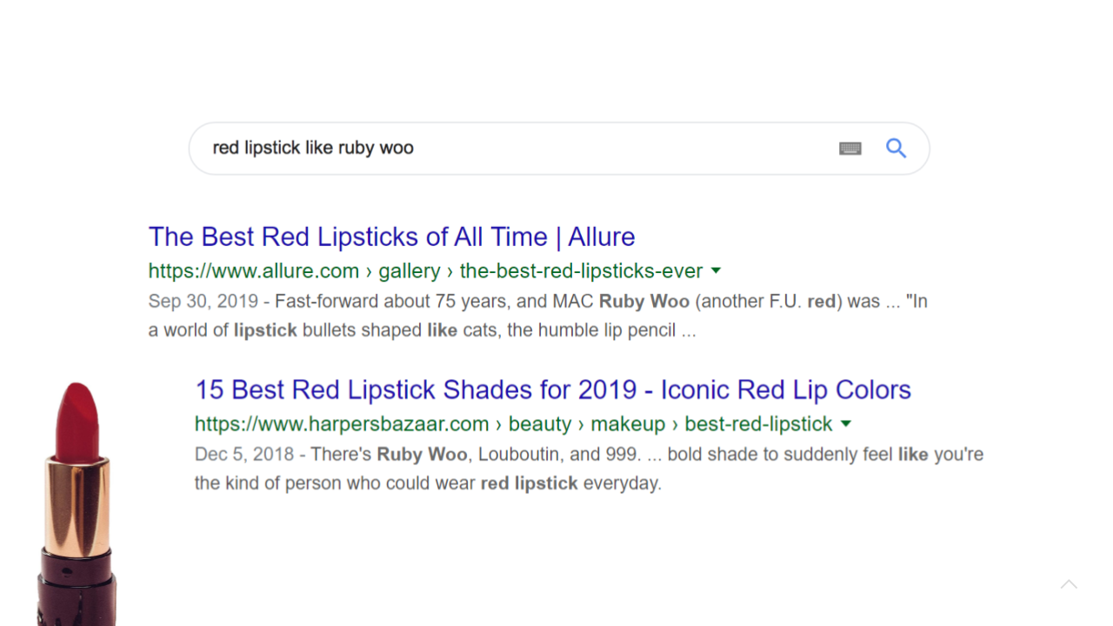Open The Best Red Lipsticks of All Time link

391,236
